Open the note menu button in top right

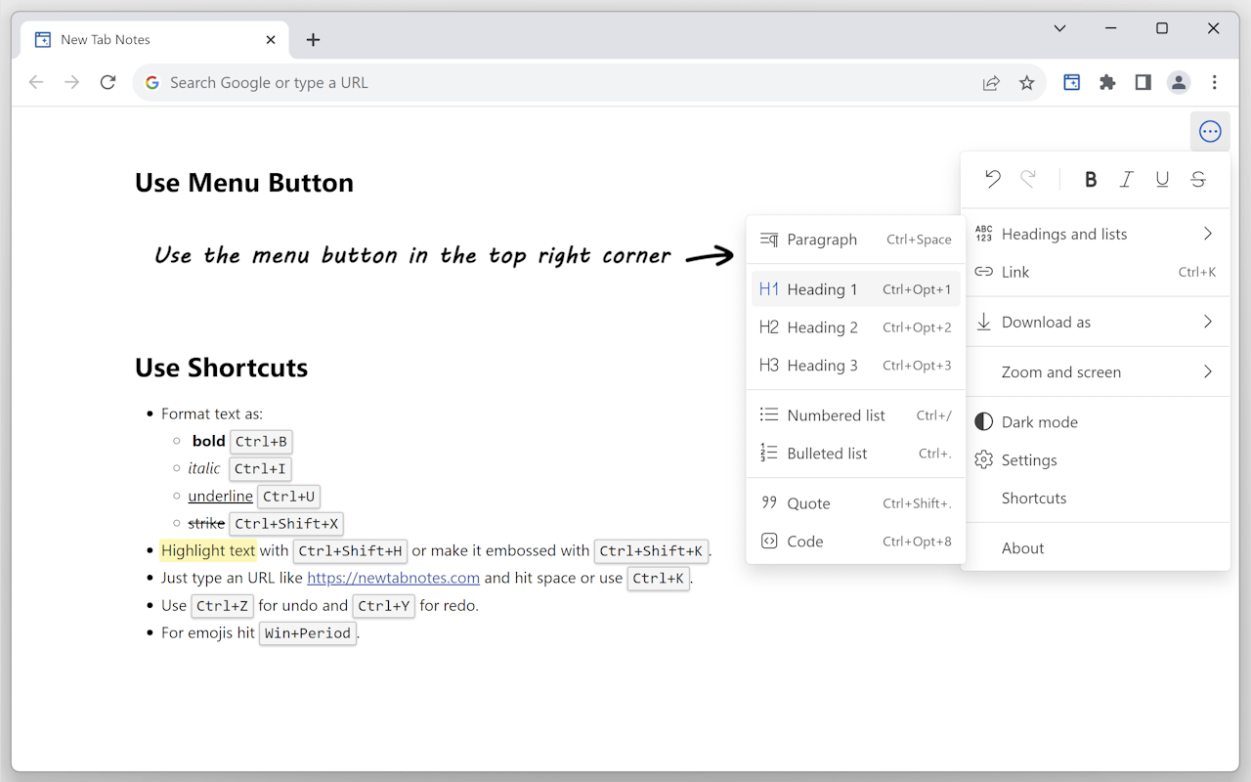(1210, 131)
